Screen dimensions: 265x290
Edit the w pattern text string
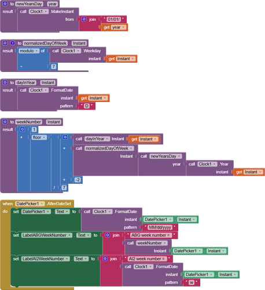(x=192, y=282)
